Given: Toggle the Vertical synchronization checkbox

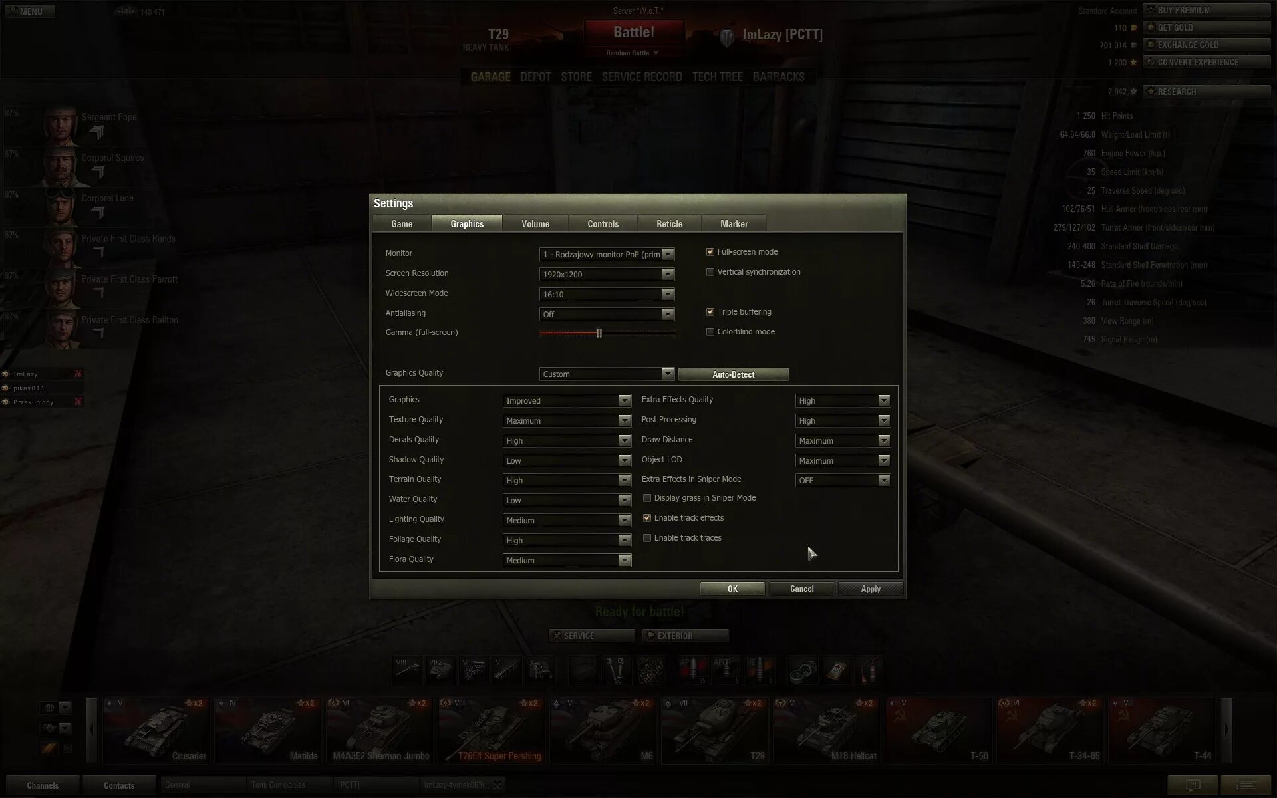Looking at the screenshot, I should tap(711, 271).
